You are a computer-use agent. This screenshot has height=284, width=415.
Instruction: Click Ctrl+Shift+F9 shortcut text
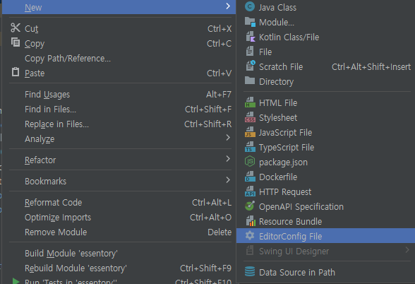[x=205, y=268]
